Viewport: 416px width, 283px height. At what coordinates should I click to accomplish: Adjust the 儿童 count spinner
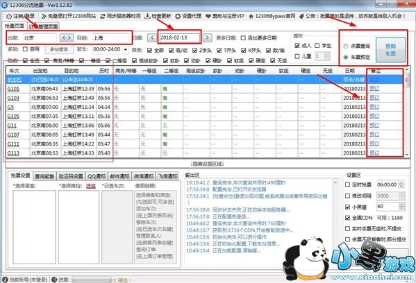(x=327, y=56)
